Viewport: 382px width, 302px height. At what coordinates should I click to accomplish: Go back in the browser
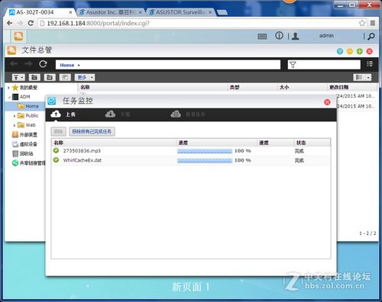click(9, 23)
